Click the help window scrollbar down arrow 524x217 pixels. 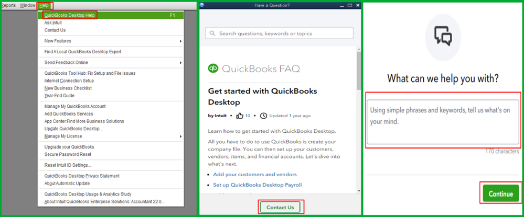pyautogui.click(x=359, y=191)
